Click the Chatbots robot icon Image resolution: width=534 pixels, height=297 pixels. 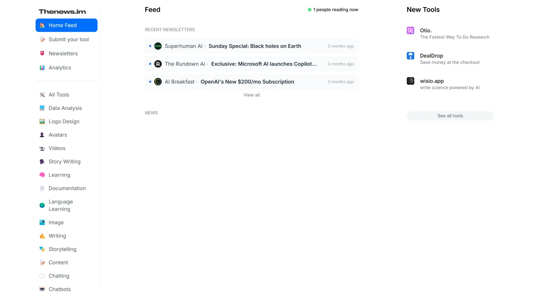point(42,289)
